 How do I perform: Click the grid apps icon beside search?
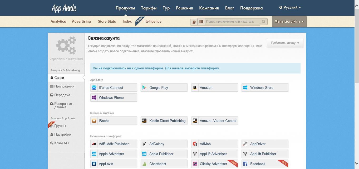pyautogui.click(x=201, y=22)
